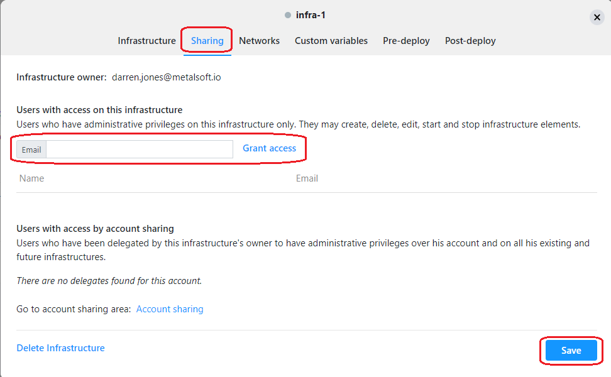Switch to the Networks tab
611x377 pixels.
[259, 41]
